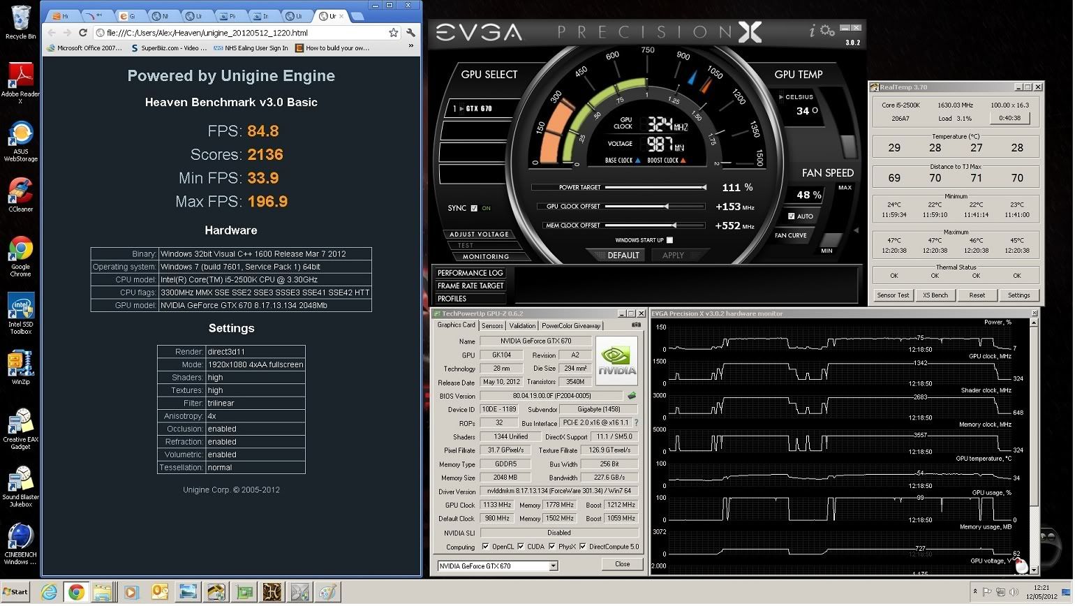Open the ASUS WebStorage desktop icon
Image resolution: width=1075 pixels, height=606 pixels.
[20, 141]
